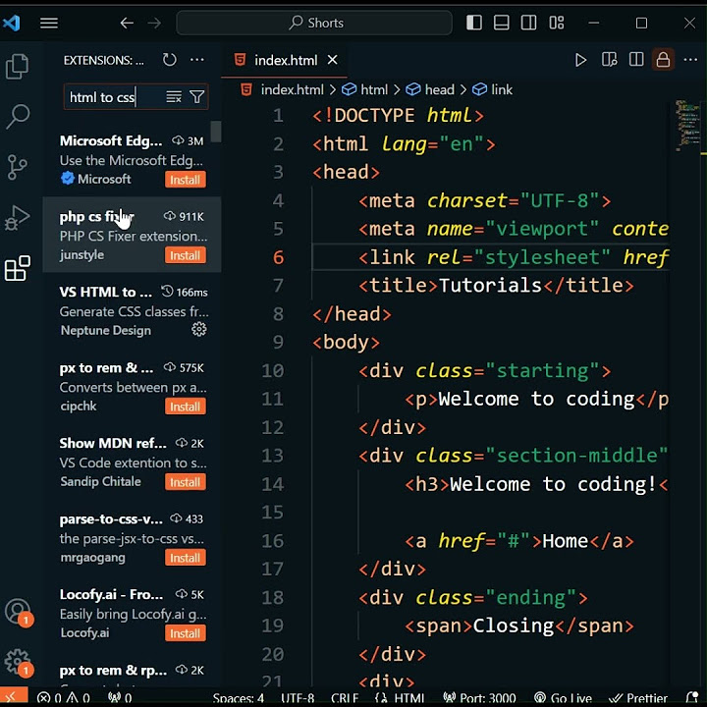
Task: Click line number 6 in the gutter
Action: coord(278,257)
